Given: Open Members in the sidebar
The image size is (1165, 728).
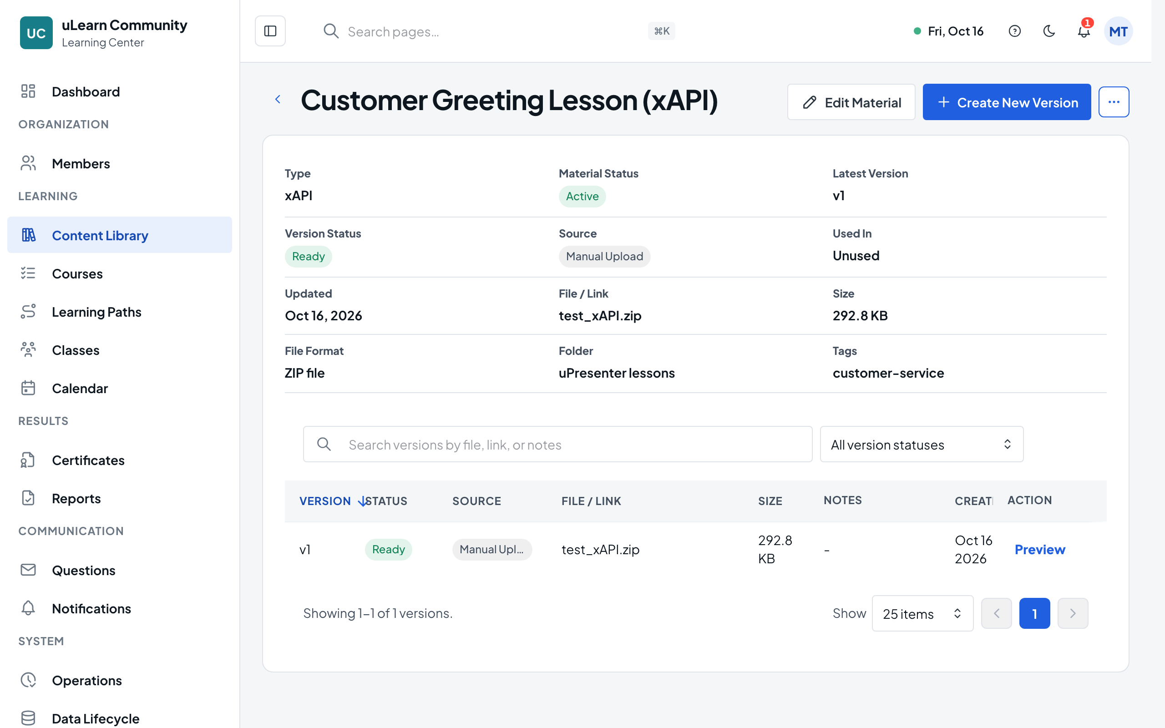Looking at the screenshot, I should 119,163.
